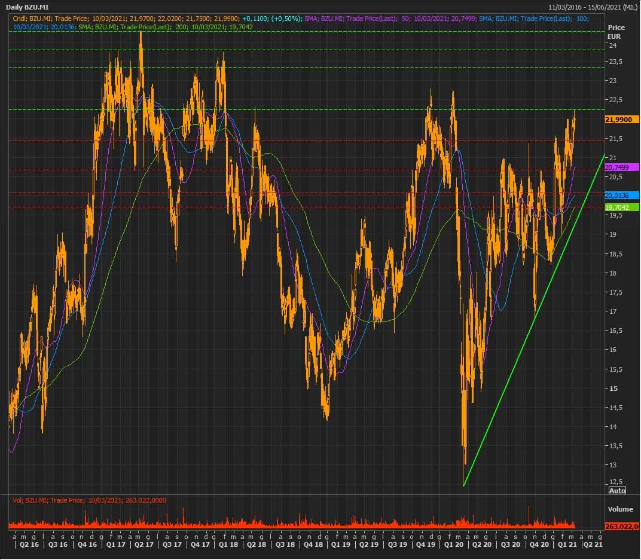Image resolution: width=641 pixels, height=560 pixels.
Task: Click the green 19,7042 SMA 200 tag
Action: tap(621, 207)
